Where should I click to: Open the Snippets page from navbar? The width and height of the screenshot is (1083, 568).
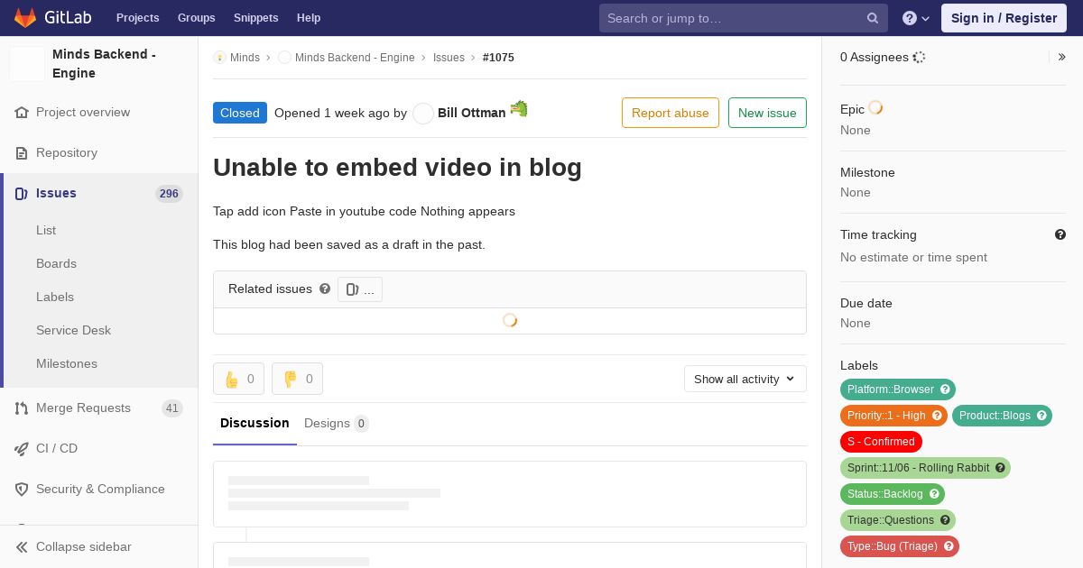coord(256,18)
